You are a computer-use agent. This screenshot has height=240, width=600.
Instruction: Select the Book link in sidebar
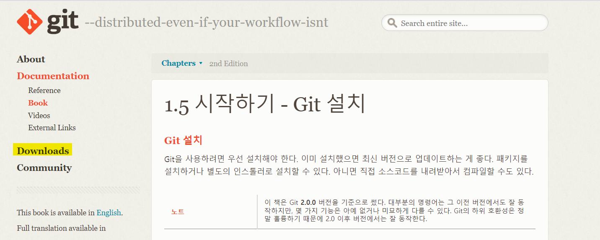[x=38, y=103]
